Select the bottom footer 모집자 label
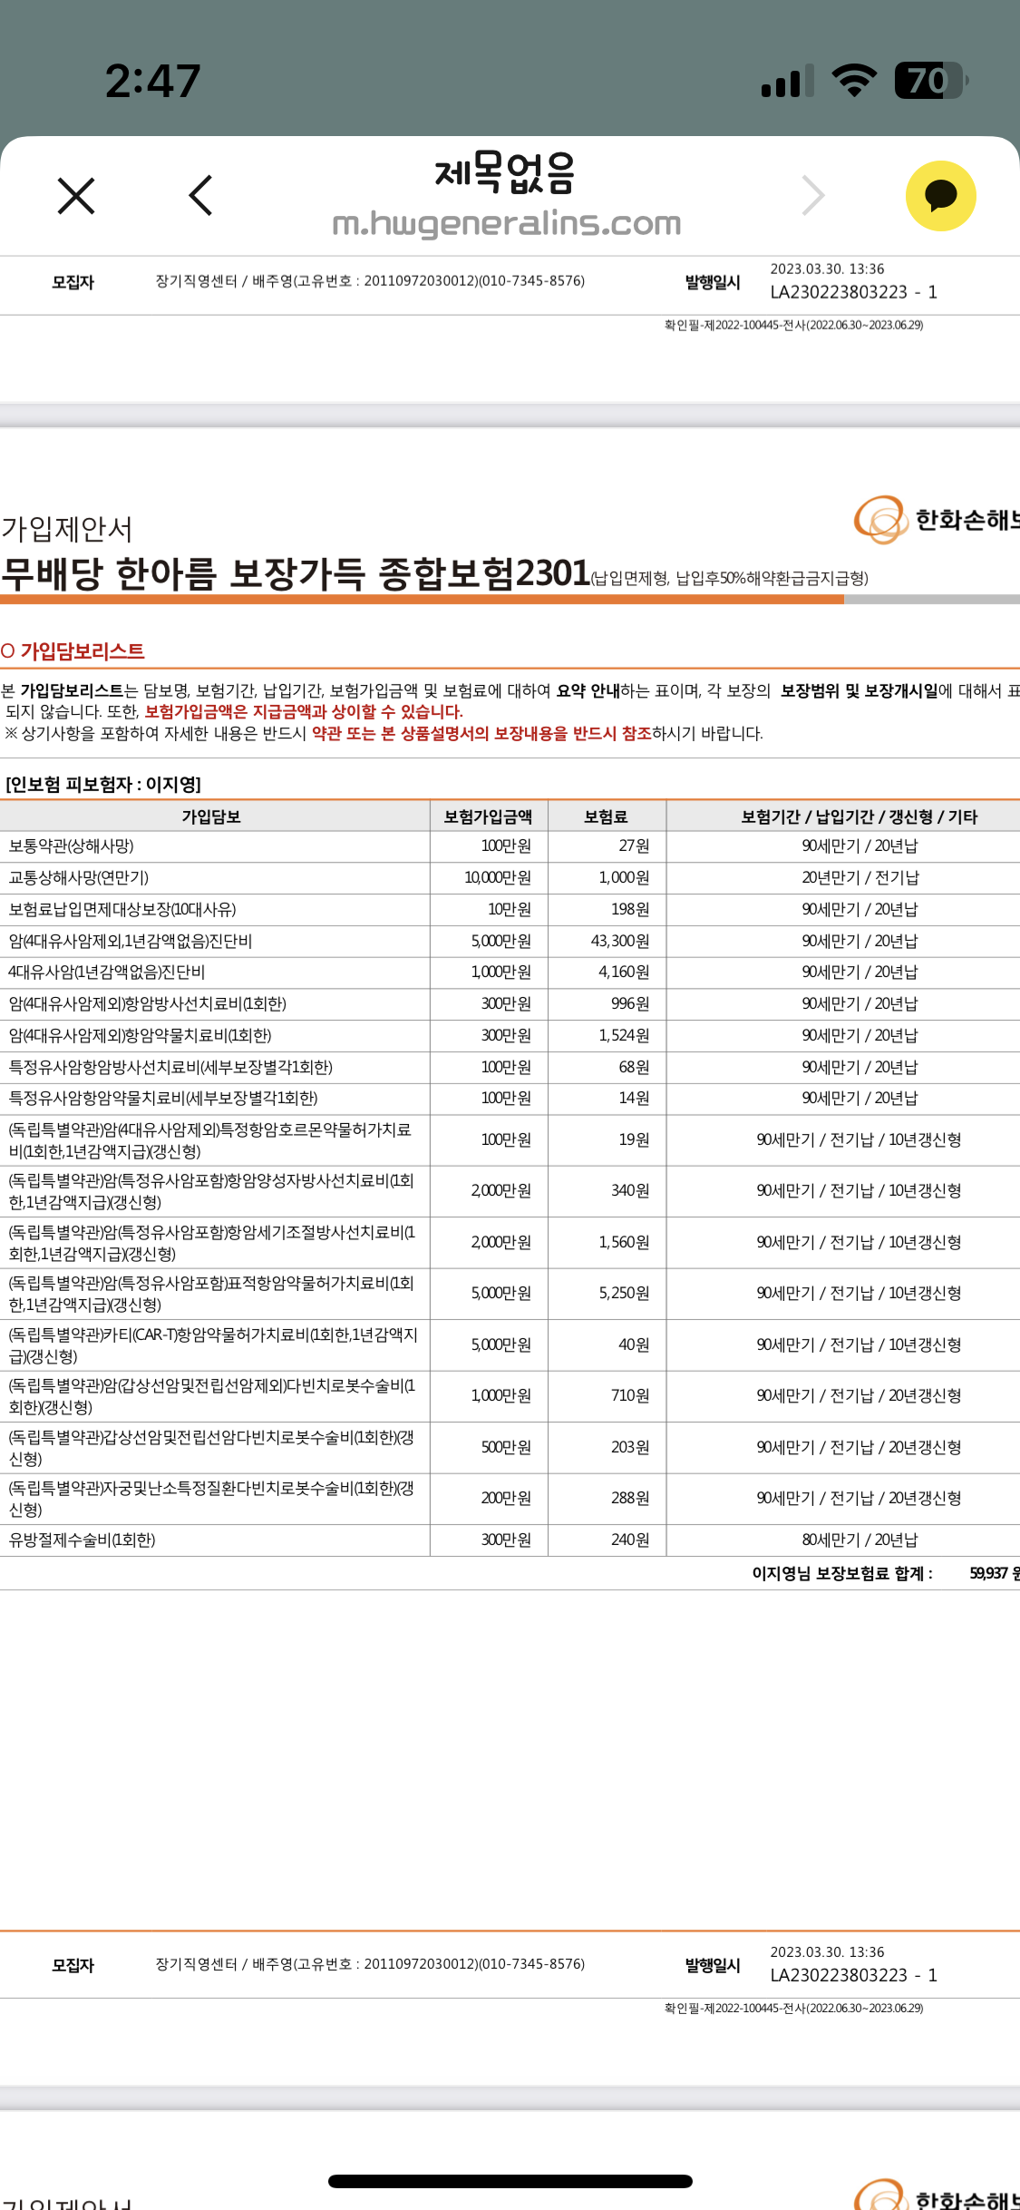The image size is (1020, 2210). coord(73,1966)
